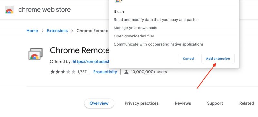Click the Chrome Remote Desktop extension icon

point(35,54)
